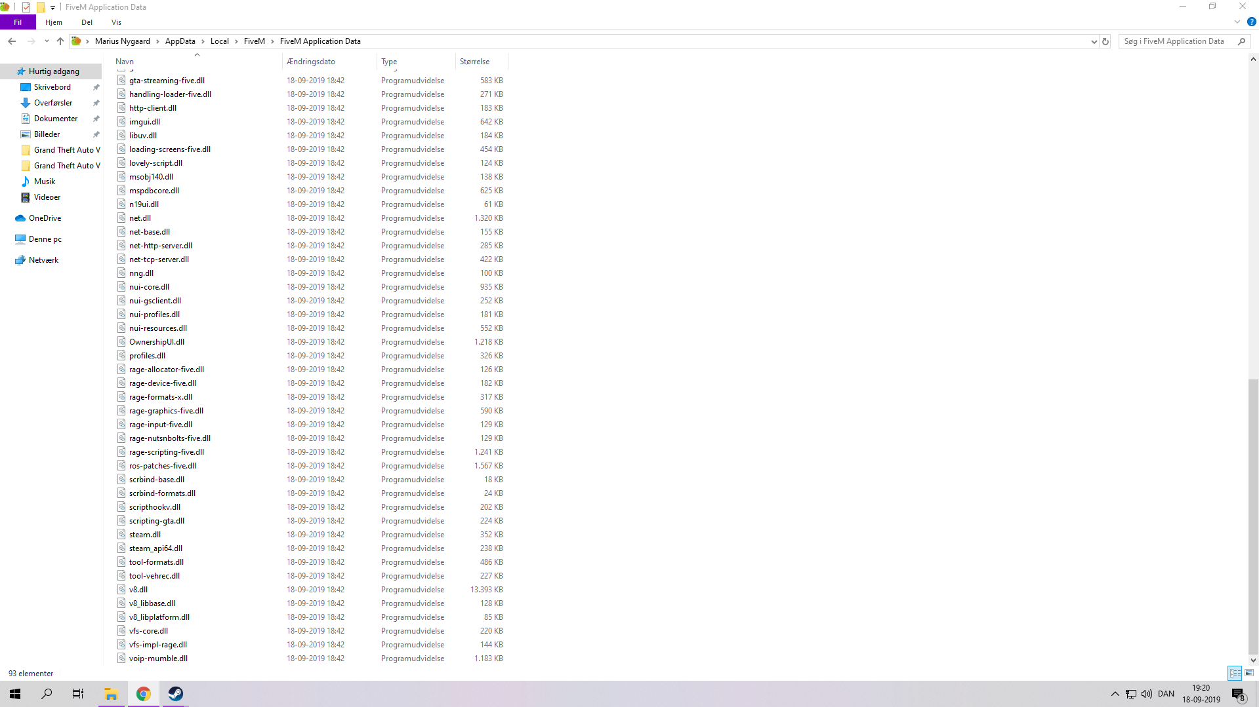Open the clock and date flyout
The height and width of the screenshot is (707, 1259).
(1201, 694)
